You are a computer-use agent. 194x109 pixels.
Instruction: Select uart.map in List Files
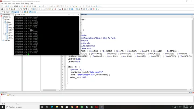point(11,39)
